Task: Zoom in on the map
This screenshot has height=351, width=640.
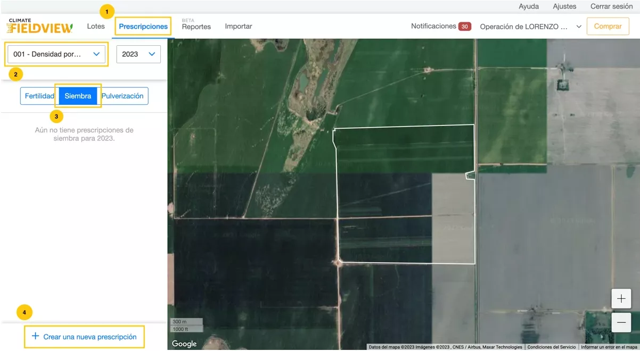Action: pyautogui.click(x=621, y=299)
